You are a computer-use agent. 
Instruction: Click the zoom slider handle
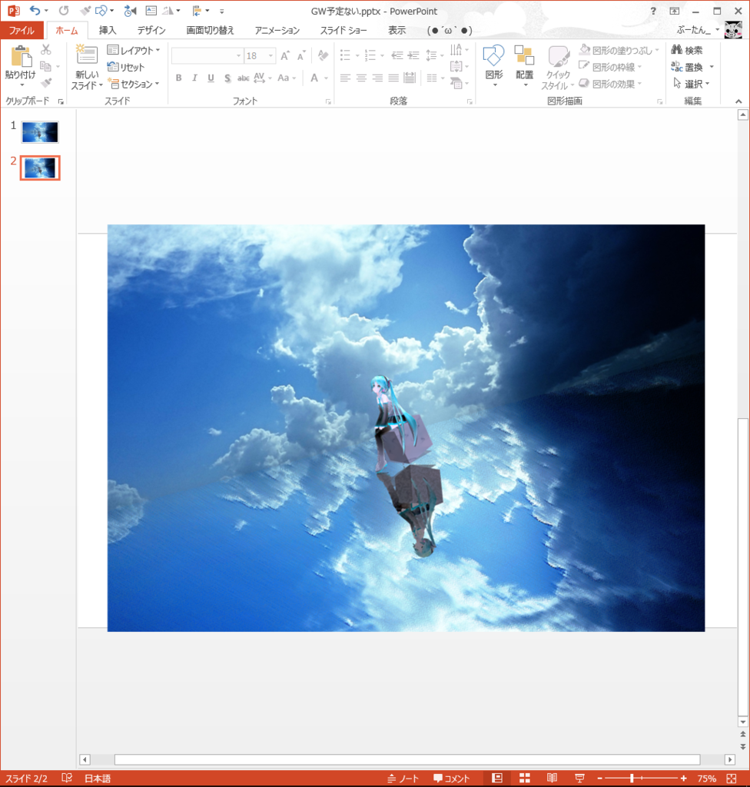coord(632,778)
